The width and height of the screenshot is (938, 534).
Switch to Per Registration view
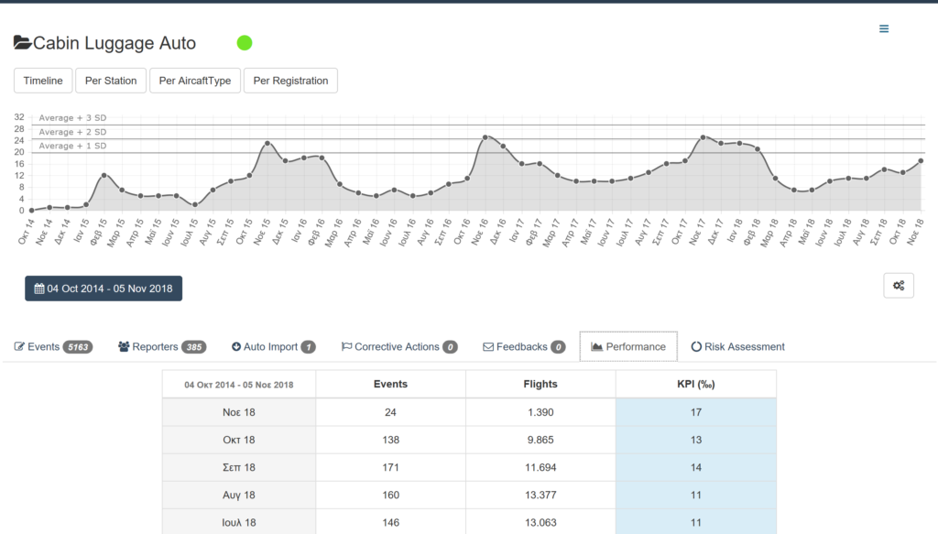pos(290,81)
